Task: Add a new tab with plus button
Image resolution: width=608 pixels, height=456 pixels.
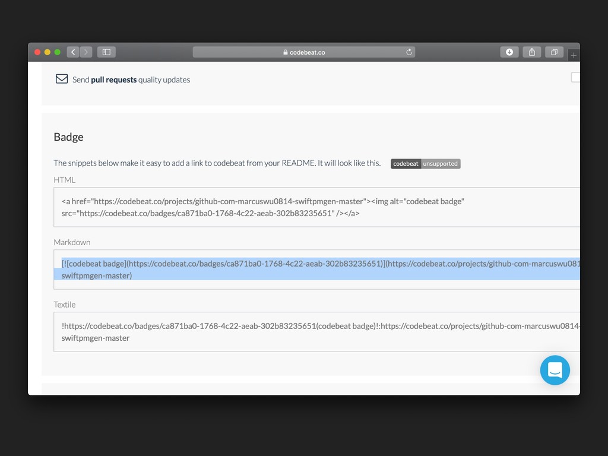Action: [574, 55]
